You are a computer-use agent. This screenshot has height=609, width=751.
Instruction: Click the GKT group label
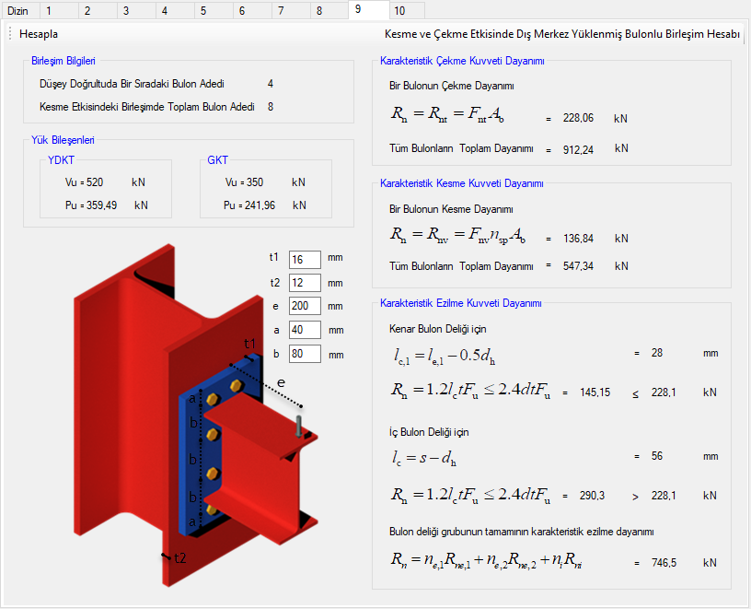point(217,160)
